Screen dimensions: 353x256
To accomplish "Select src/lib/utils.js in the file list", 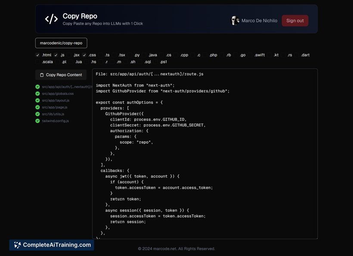I will pyautogui.click(x=53, y=114).
